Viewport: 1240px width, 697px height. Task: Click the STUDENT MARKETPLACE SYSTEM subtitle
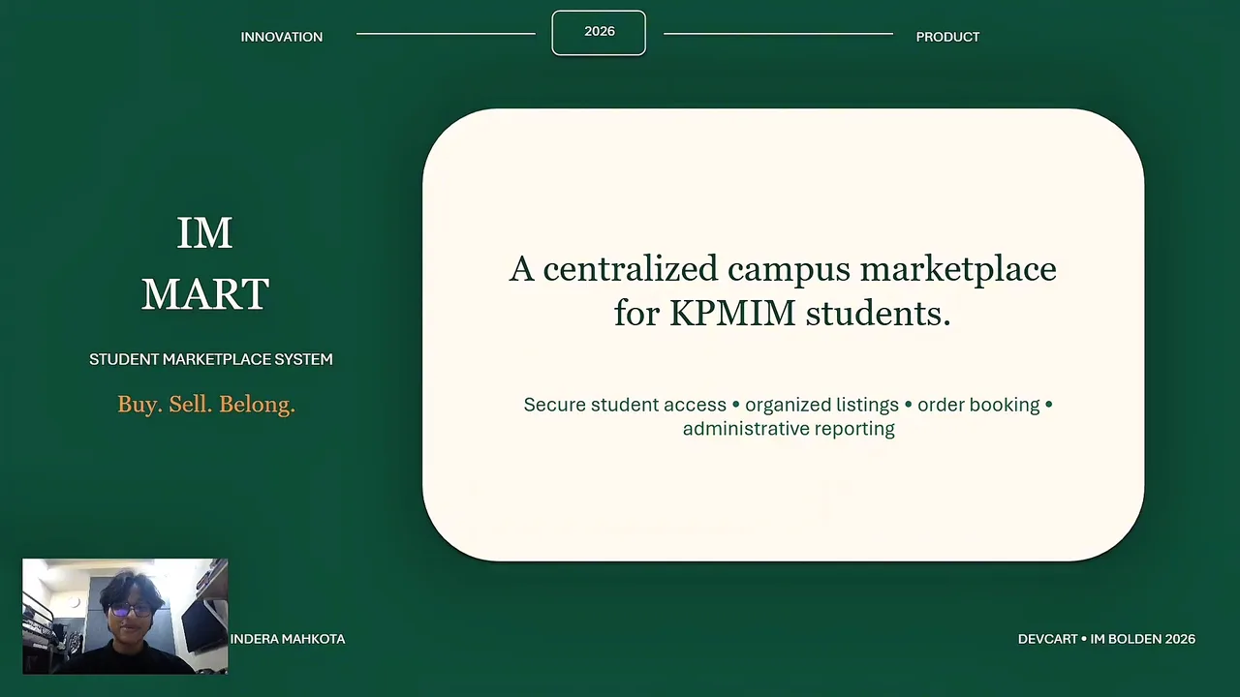coord(211,359)
